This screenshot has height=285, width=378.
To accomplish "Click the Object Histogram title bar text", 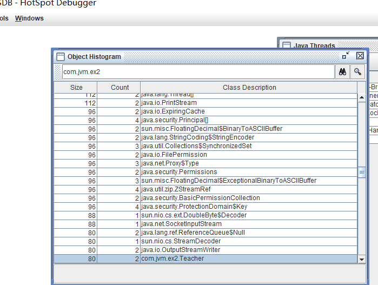I will [94, 57].
